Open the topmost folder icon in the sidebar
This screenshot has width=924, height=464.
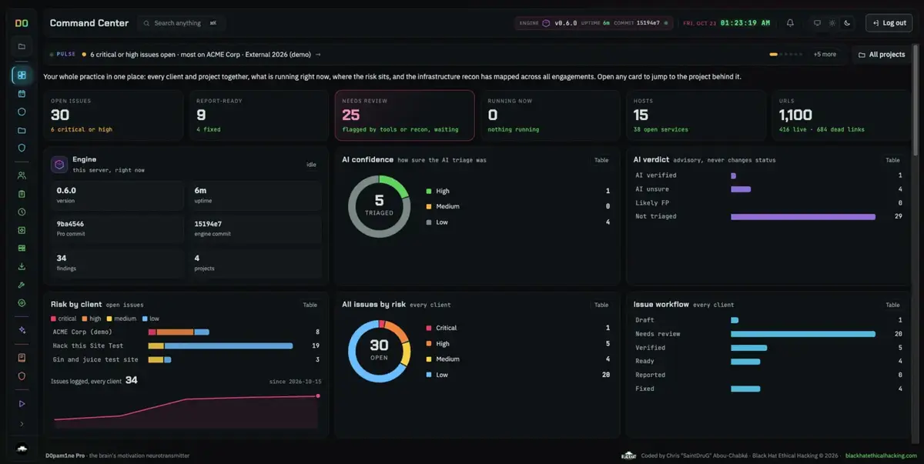point(22,47)
